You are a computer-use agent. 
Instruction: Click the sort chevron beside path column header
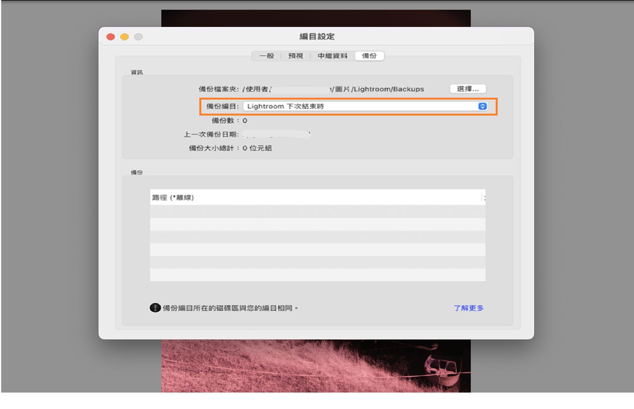coord(484,197)
